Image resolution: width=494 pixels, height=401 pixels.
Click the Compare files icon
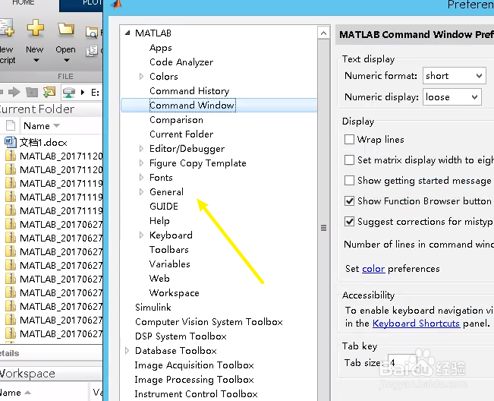pyautogui.click(x=92, y=51)
